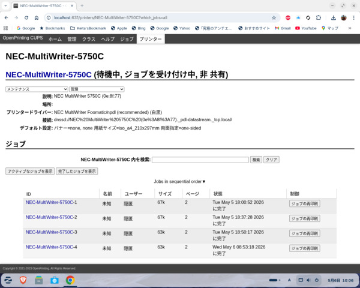Click the address bar URL
This screenshot has width=360, height=288.
pos(110,17)
